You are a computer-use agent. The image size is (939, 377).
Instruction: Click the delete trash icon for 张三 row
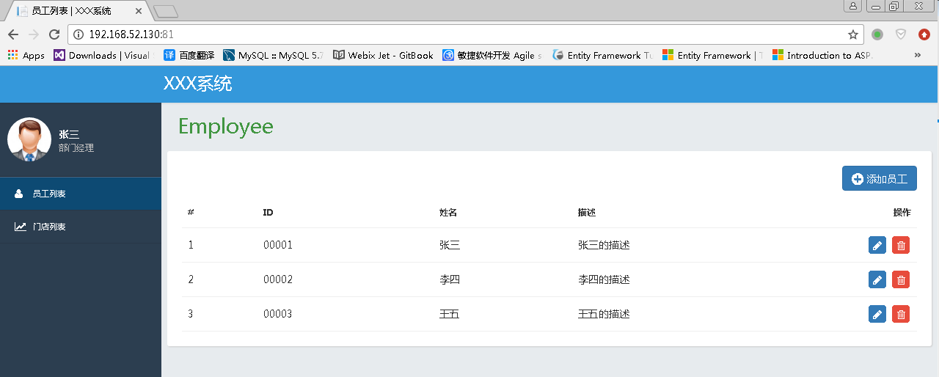(901, 245)
